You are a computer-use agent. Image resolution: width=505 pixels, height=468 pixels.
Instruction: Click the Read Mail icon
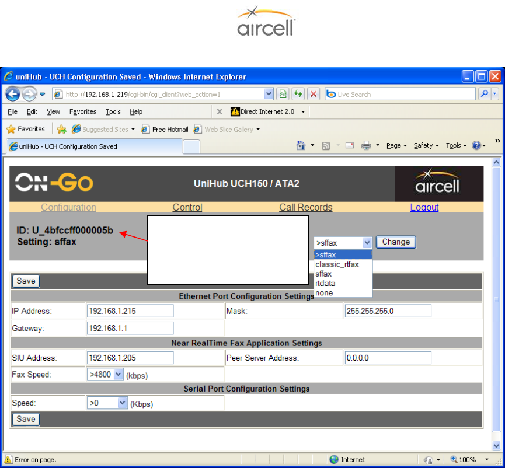[350, 145]
